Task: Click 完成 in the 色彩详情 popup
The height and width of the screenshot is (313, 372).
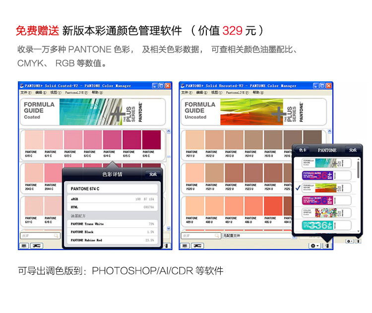Action: pyautogui.click(x=153, y=174)
